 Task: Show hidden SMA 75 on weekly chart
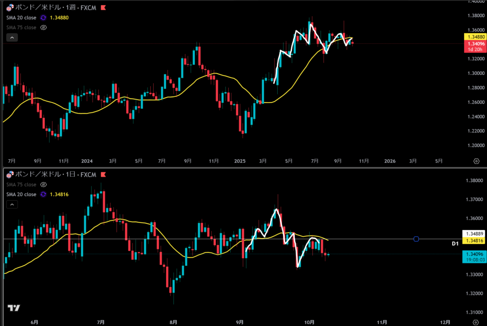[43, 28]
